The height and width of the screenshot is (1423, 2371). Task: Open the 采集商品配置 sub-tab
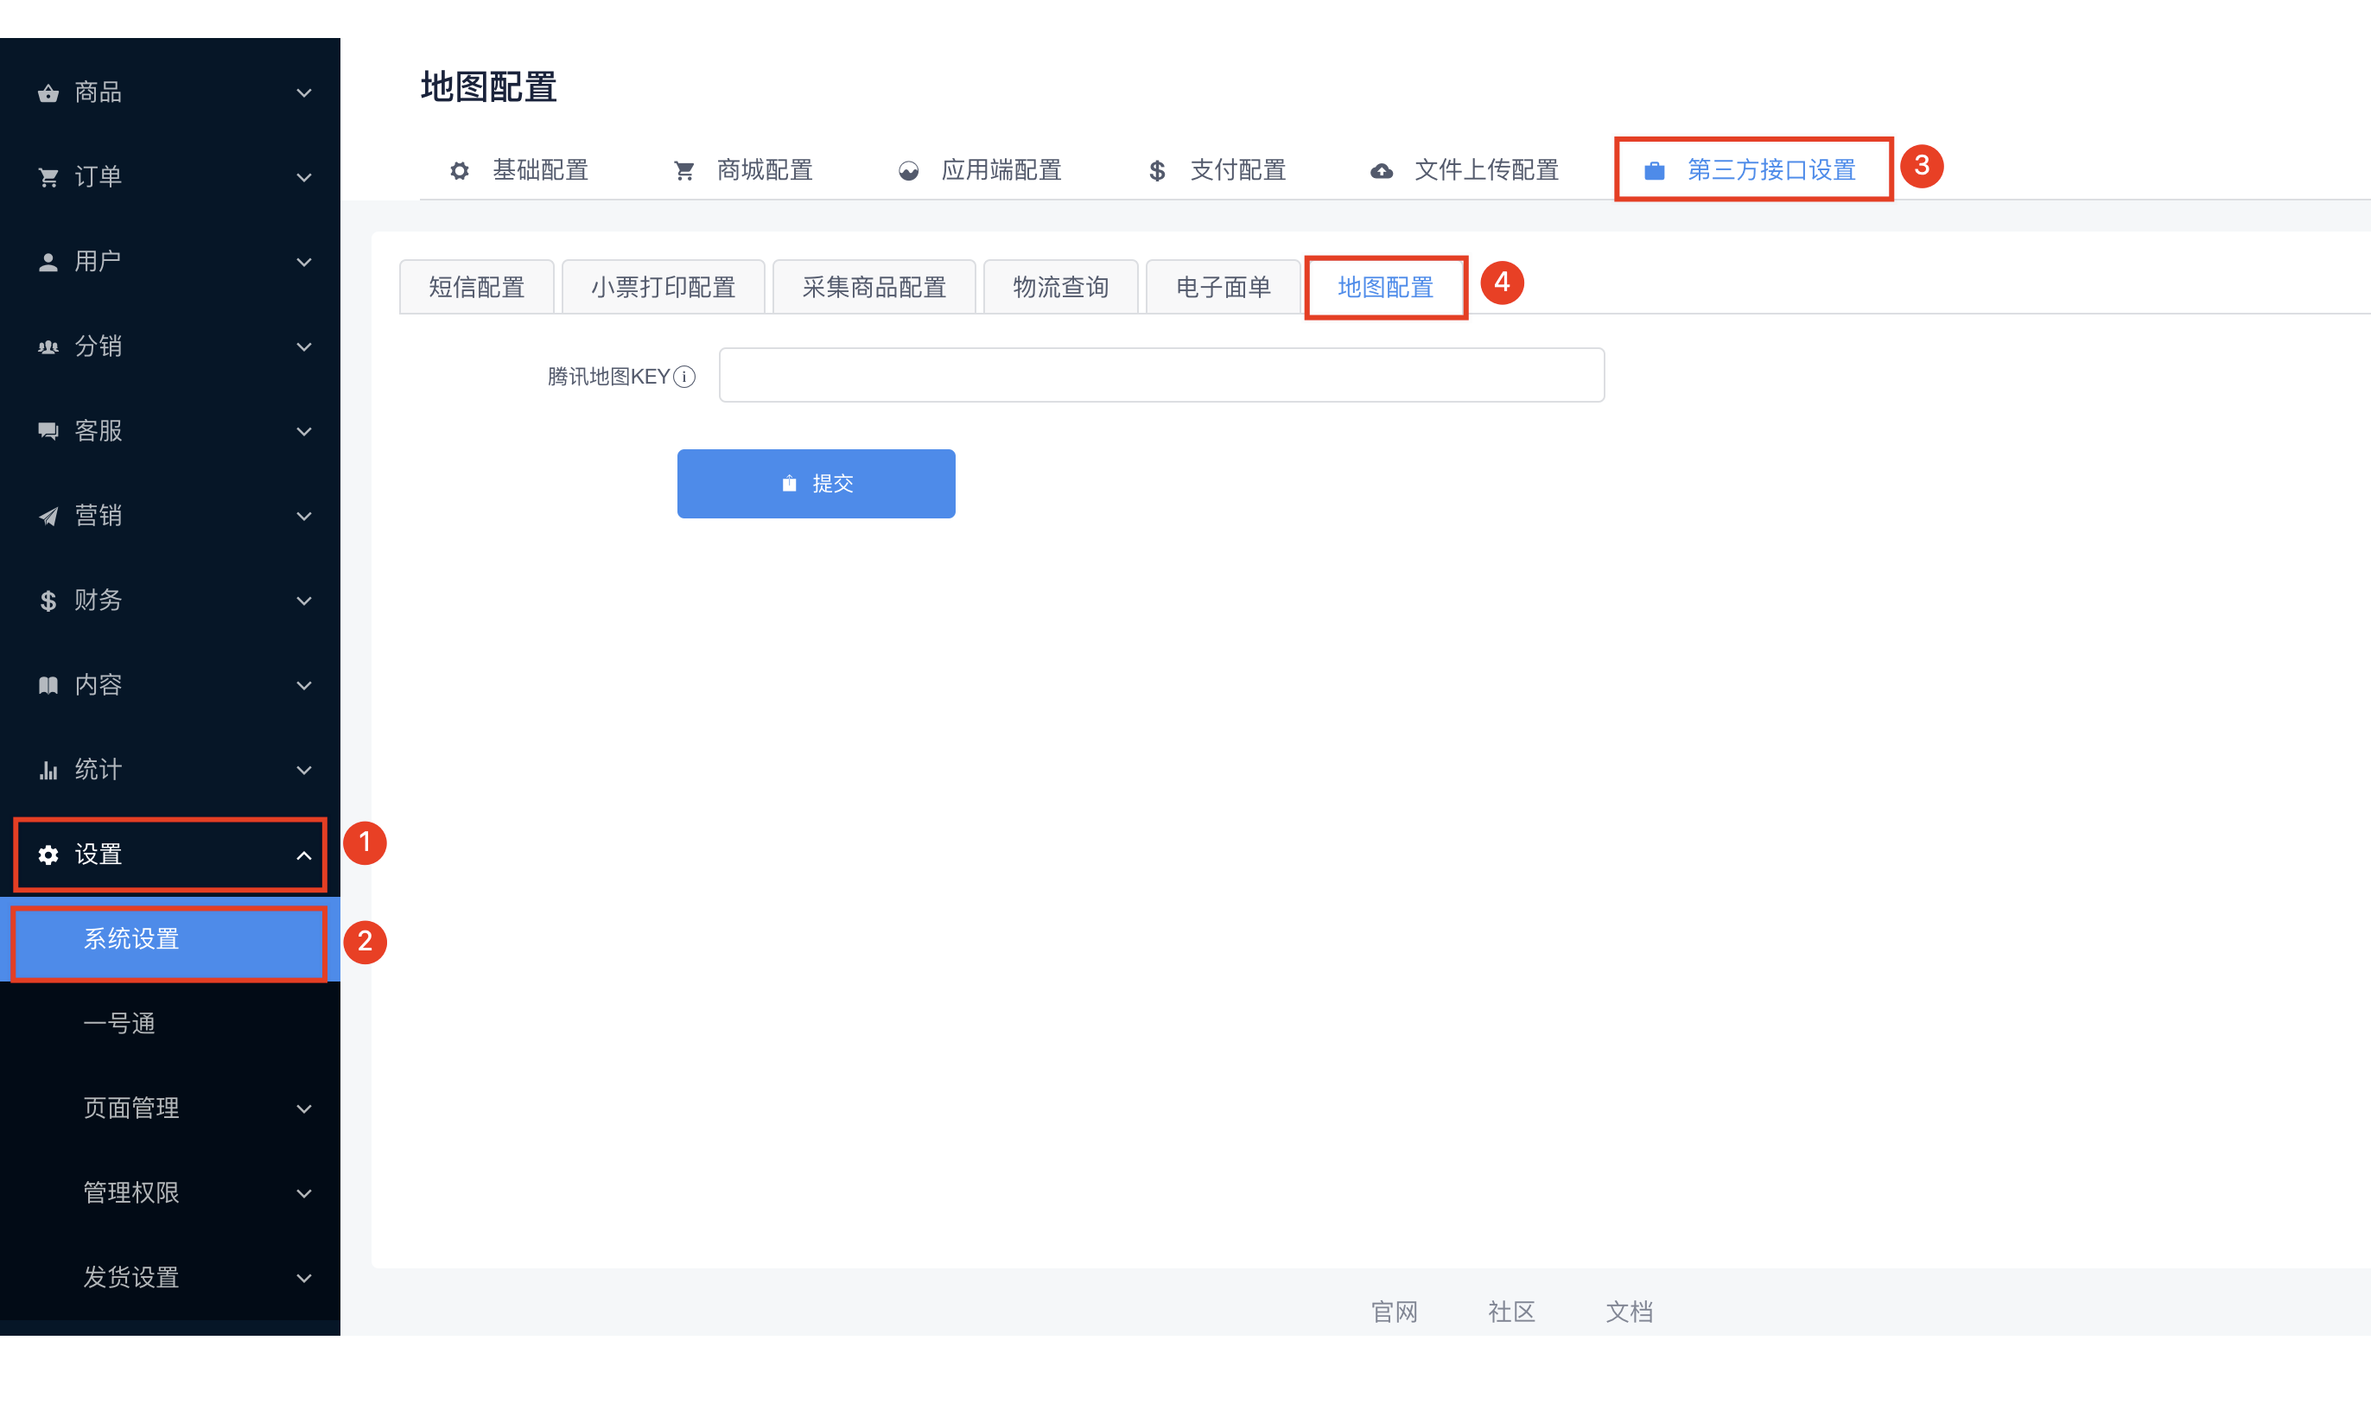coord(874,287)
